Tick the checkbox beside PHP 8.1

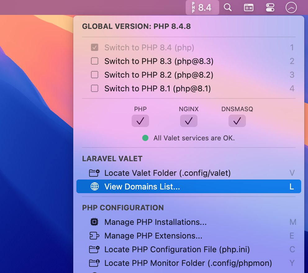94,89
